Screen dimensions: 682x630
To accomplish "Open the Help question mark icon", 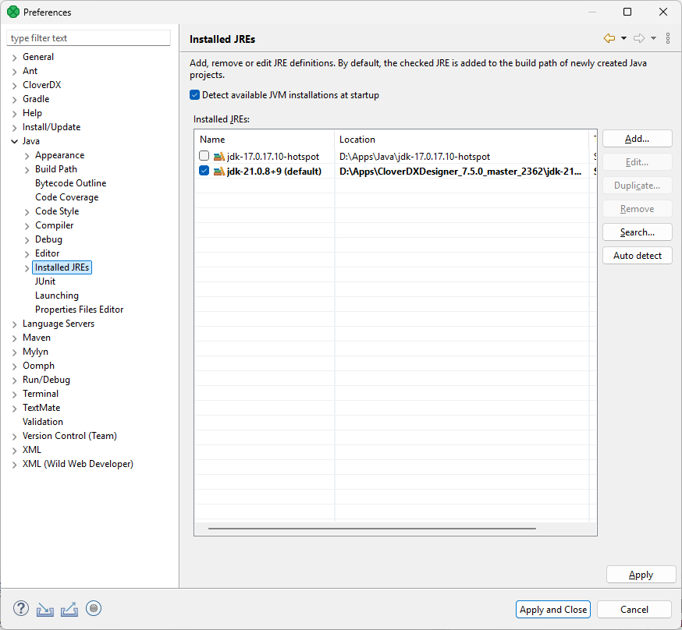I will click(x=21, y=608).
